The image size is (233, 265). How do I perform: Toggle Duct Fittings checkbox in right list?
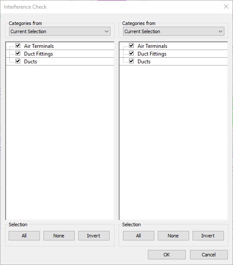pyautogui.click(x=132, y=53)
